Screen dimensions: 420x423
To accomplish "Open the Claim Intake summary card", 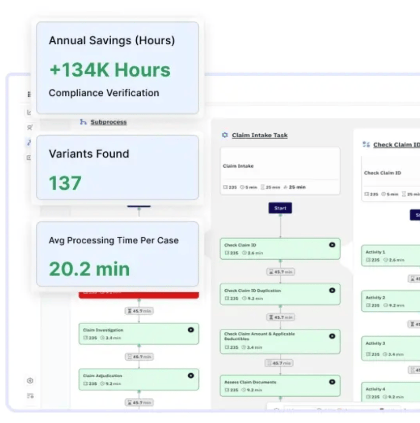I will (280, 171).
